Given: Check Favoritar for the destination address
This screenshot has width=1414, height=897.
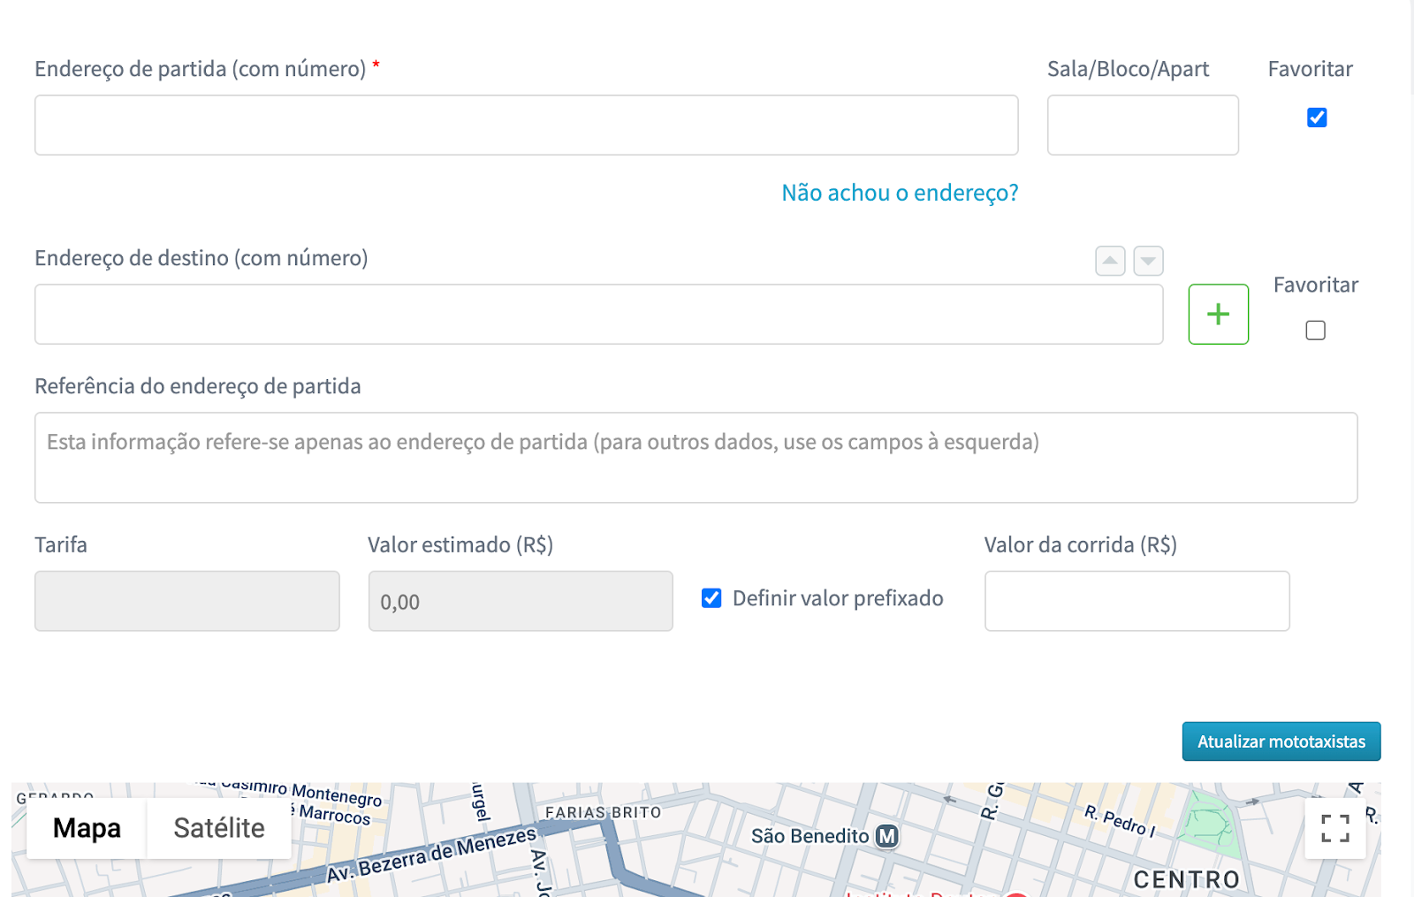Looking at the screenshot, I should pos(1315,331).
